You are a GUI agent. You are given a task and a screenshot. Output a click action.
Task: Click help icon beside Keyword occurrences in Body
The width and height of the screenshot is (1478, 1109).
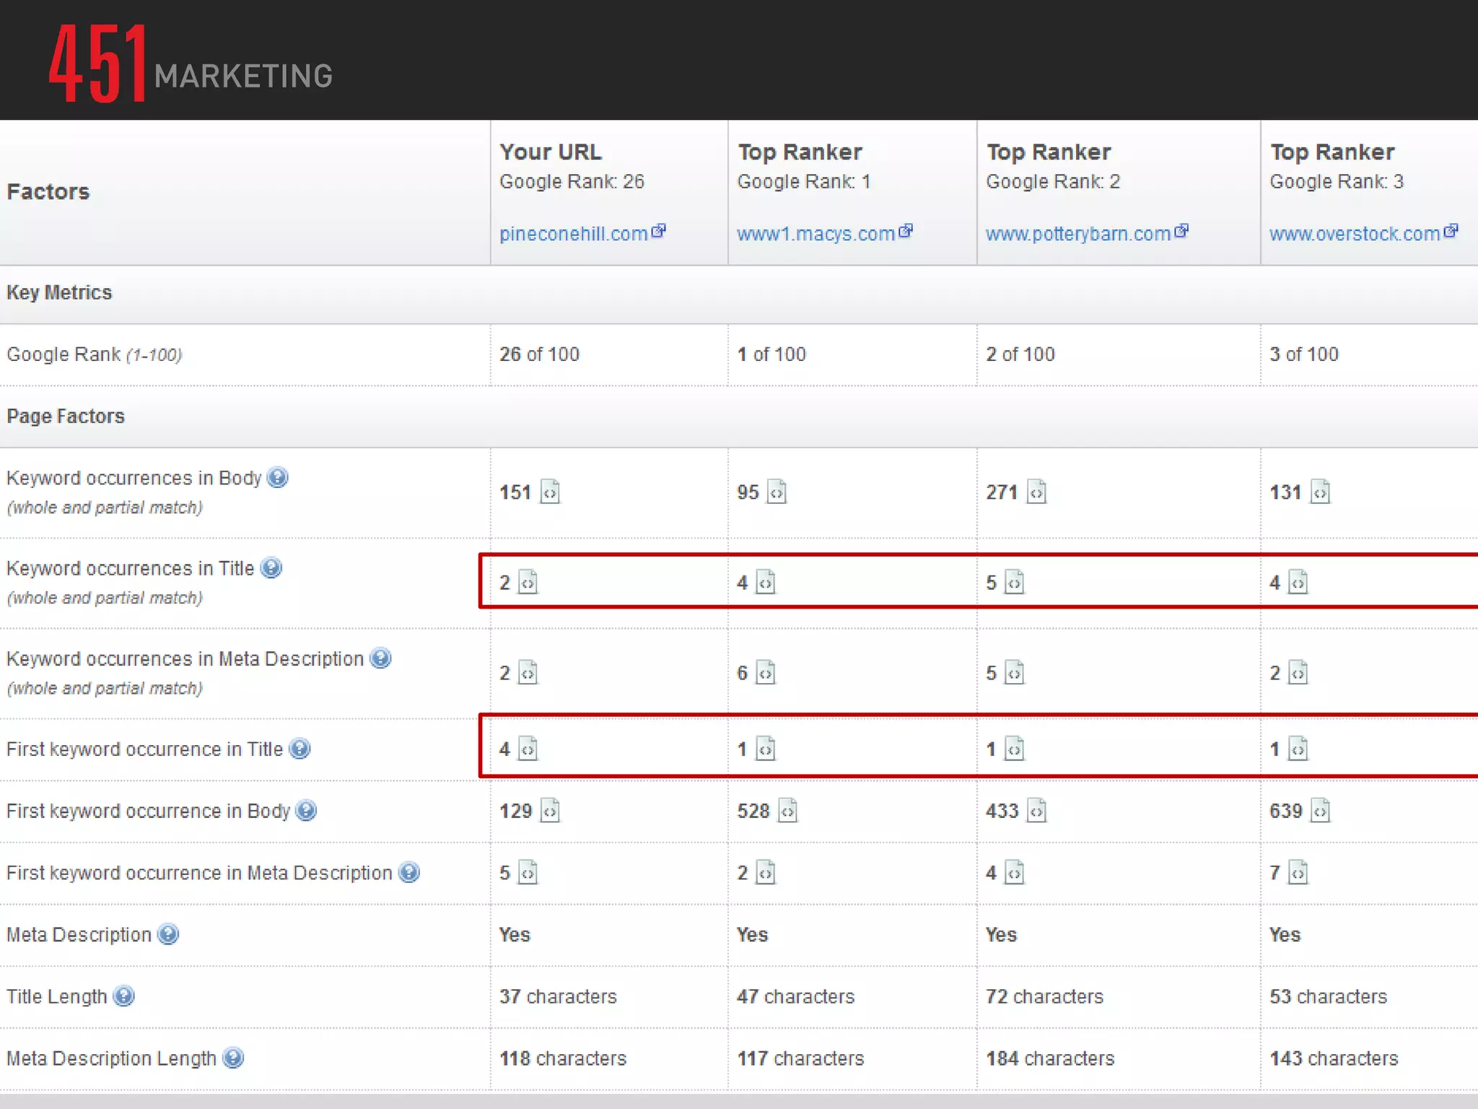point(277,477)
